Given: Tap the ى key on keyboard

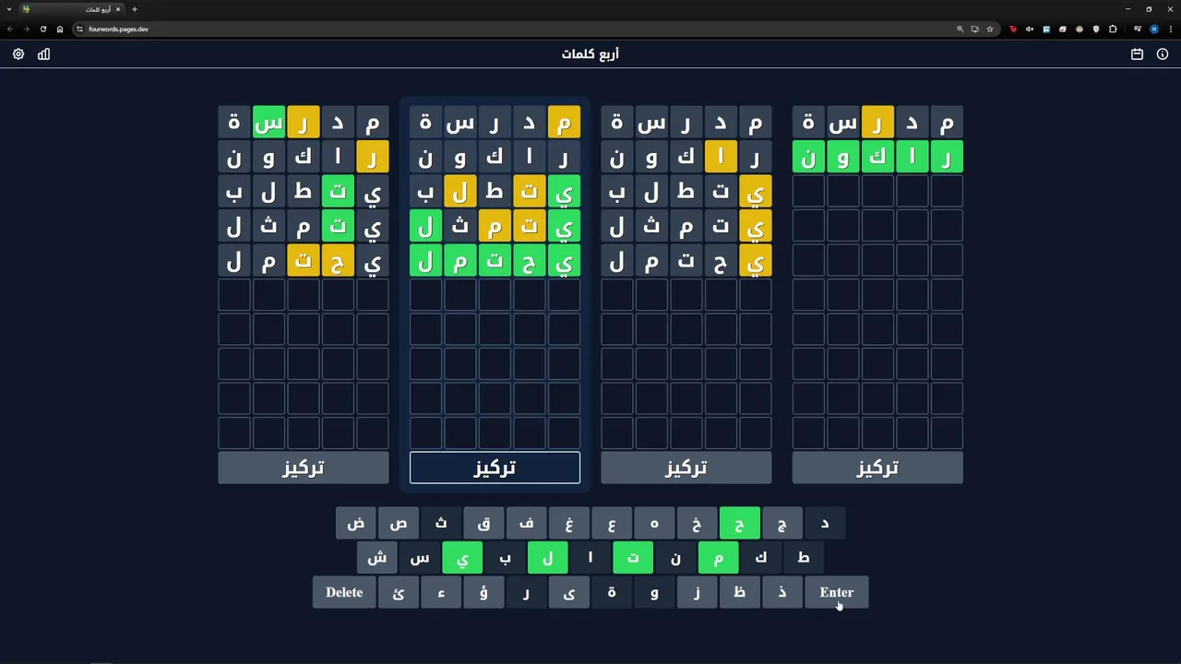Looking at the screenshot, I should (569, 592).
